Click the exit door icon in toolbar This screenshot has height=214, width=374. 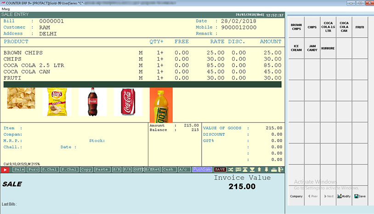(x=281, y=169)
